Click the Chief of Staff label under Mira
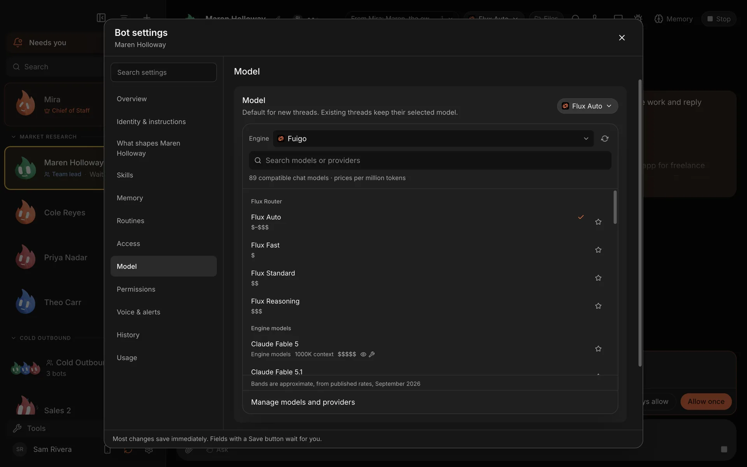Screen dimensions: 747x467 [x=71, y=111]
